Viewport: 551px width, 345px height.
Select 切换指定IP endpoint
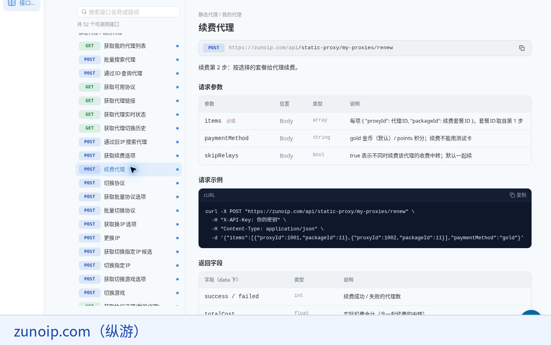tap(129, 266)
